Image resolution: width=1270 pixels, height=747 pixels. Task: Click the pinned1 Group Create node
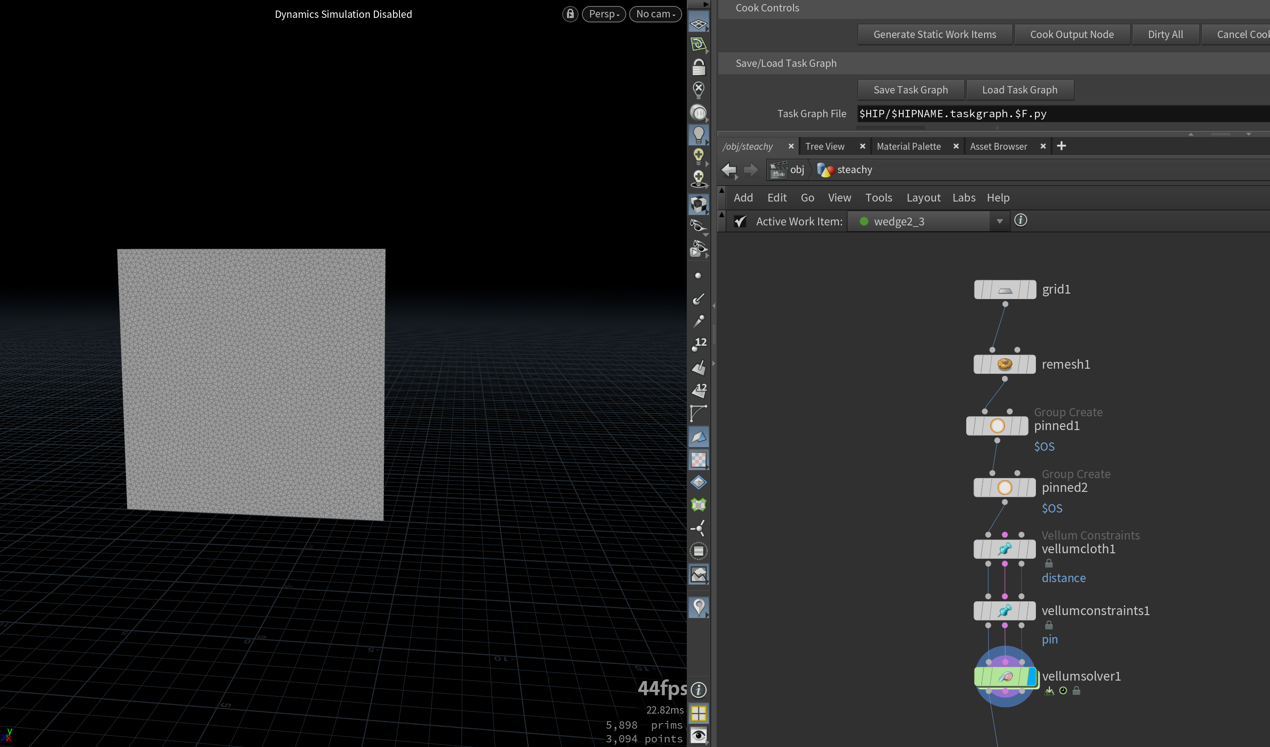point(996,426)
